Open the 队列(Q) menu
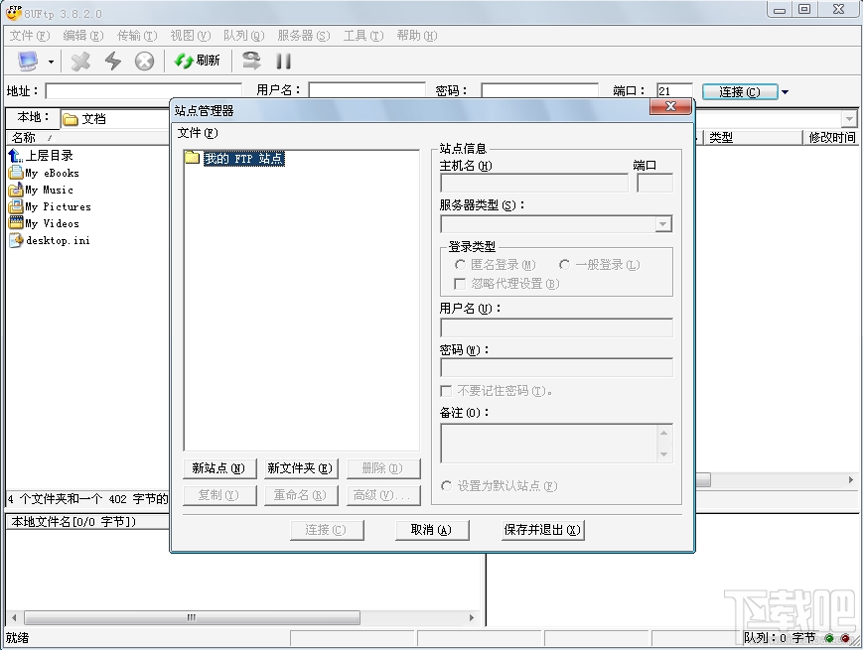 [x=244, y=35]
